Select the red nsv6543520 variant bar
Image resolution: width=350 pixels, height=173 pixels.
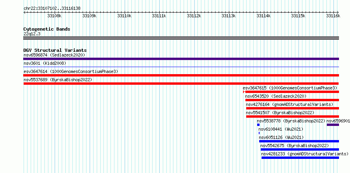click(292, 100)
